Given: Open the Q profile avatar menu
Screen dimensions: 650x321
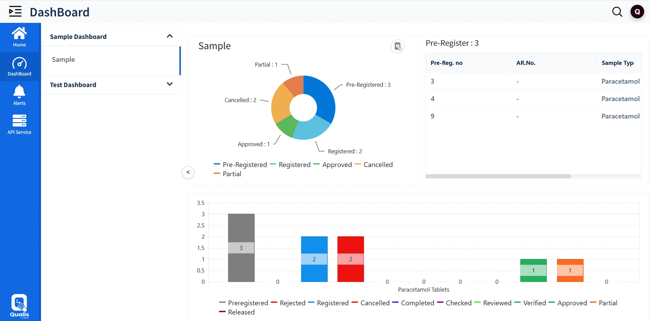Looking at the screenshot, I should tap(637, 11).
